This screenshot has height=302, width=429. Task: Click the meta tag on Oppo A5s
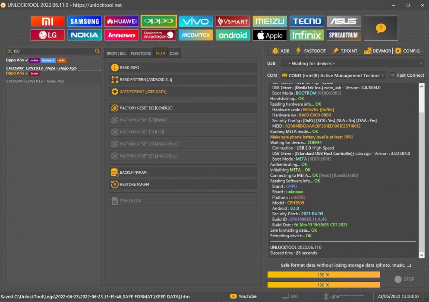pos(34,60)
